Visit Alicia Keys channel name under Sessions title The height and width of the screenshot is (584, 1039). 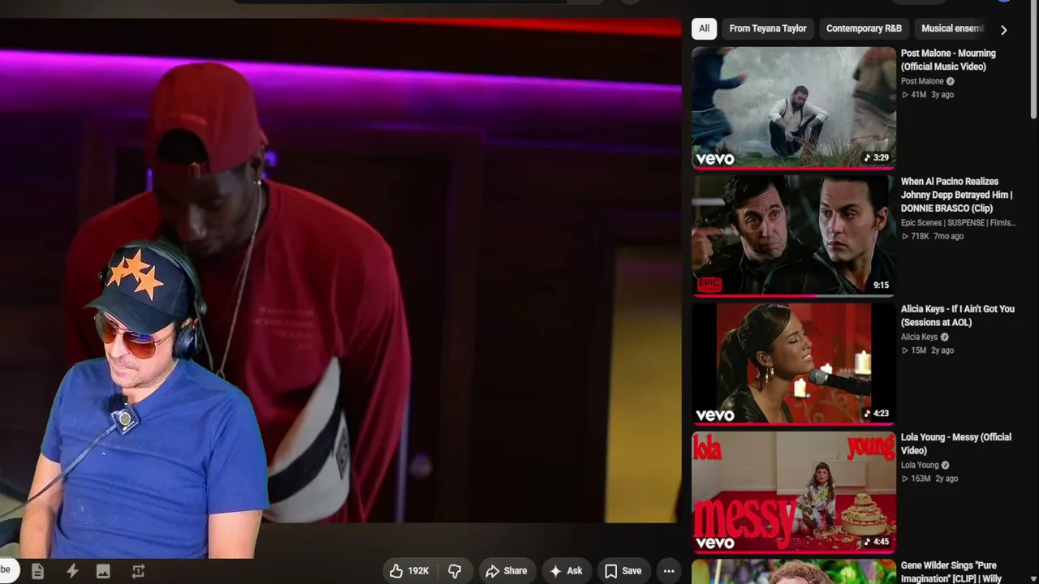click(919, 337)
